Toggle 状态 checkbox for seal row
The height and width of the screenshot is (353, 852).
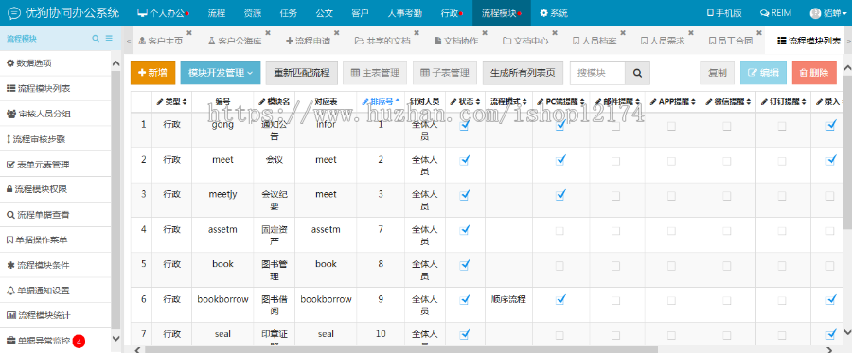pyautogui.click(x=465, y=334)
